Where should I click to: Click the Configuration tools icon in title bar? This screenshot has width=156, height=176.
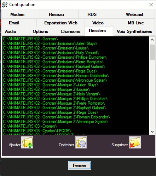click(x=5, y=5)
